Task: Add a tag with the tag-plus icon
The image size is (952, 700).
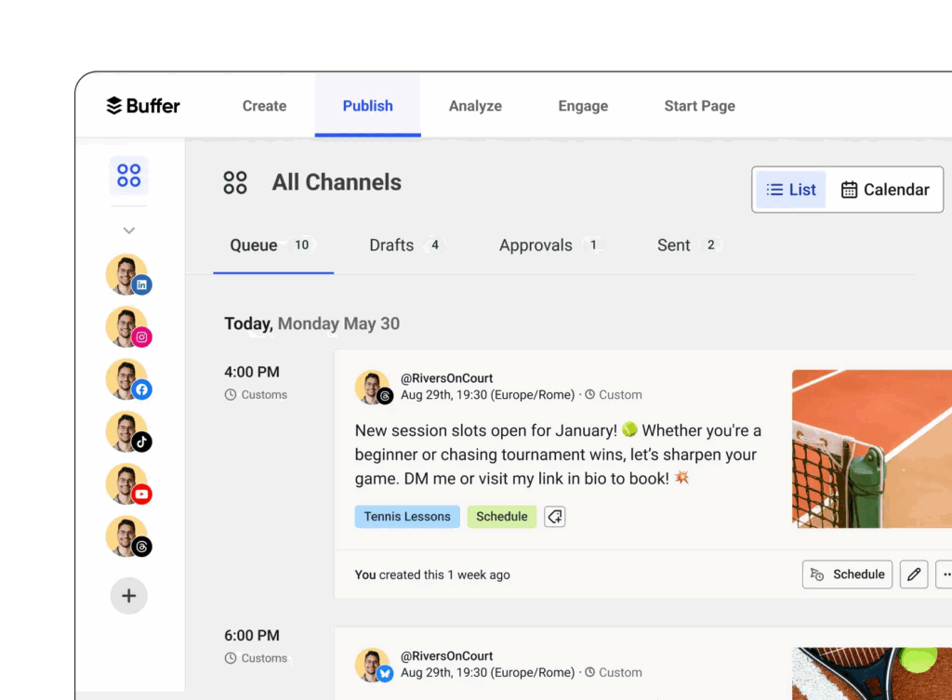Action: coord(554,517)
